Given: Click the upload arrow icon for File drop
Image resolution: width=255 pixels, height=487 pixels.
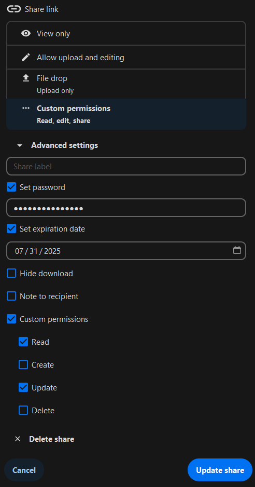Looking at the screenshot, I should tap(26, 78).
